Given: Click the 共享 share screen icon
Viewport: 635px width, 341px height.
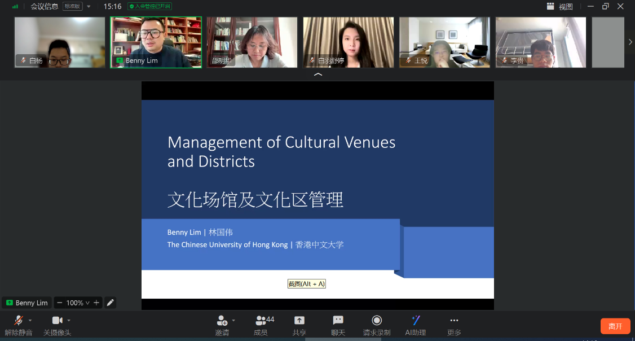Looking at the screenshot, I should point(299,321).
